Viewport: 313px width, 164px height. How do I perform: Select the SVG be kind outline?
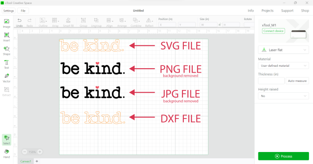tap(92, 45)
